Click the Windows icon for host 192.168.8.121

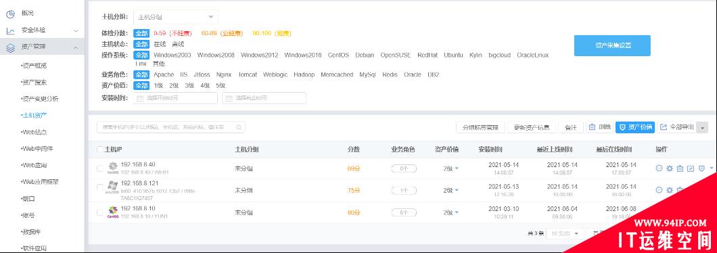pos(112,187)
